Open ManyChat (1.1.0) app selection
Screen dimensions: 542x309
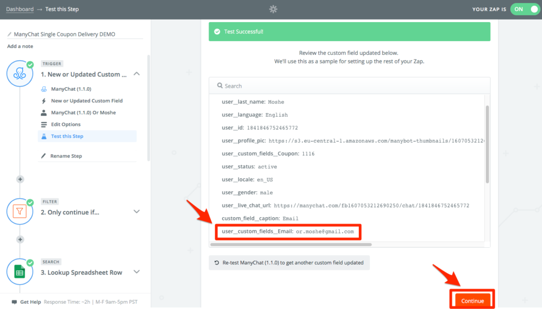point(71,89)
